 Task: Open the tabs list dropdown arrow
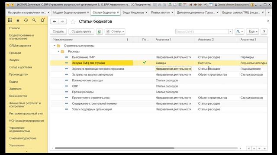(x=269, y=12)
